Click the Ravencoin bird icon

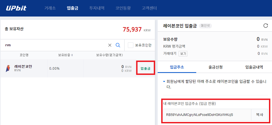(x=8, y=69)
